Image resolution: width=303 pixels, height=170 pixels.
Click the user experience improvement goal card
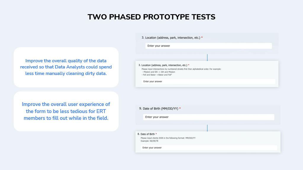click(66, 111)
